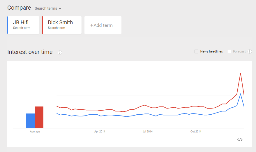Viewport: 256px width, 152px height.
Task: Click help icon beside Forecast
Action: click(x=250, y=52)
